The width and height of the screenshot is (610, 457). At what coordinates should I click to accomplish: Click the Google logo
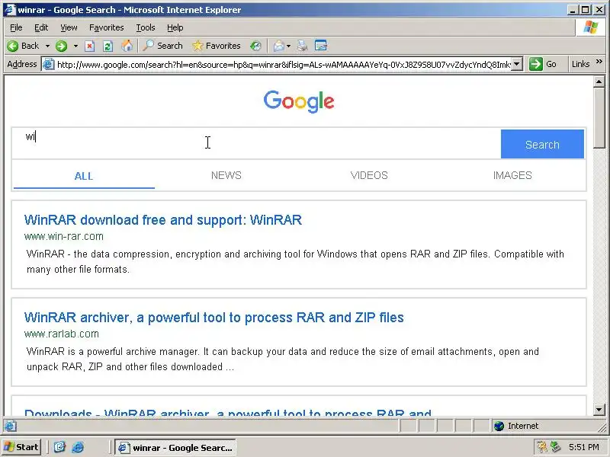pos(299,101)
